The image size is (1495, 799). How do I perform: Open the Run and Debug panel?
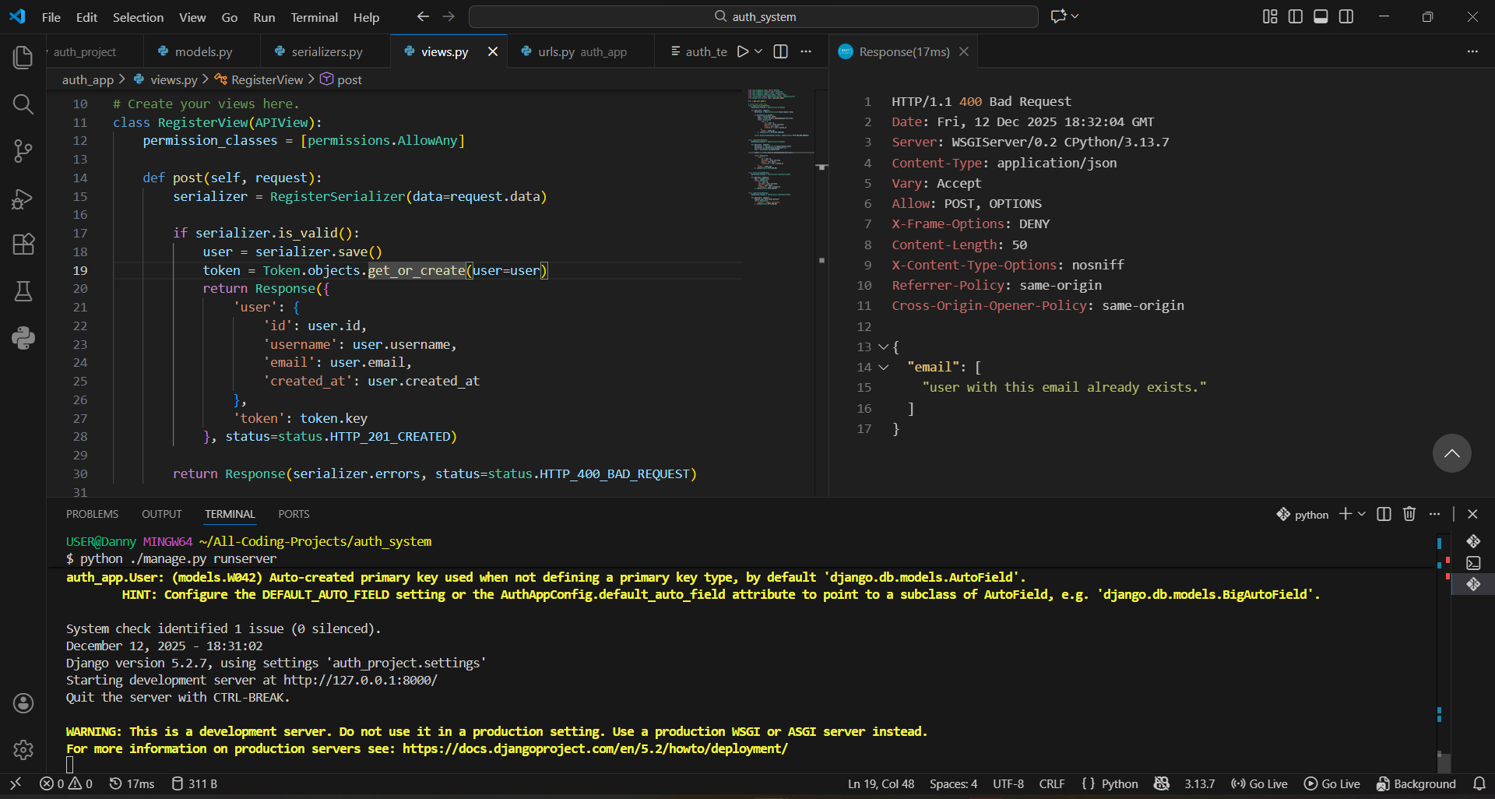23,199
